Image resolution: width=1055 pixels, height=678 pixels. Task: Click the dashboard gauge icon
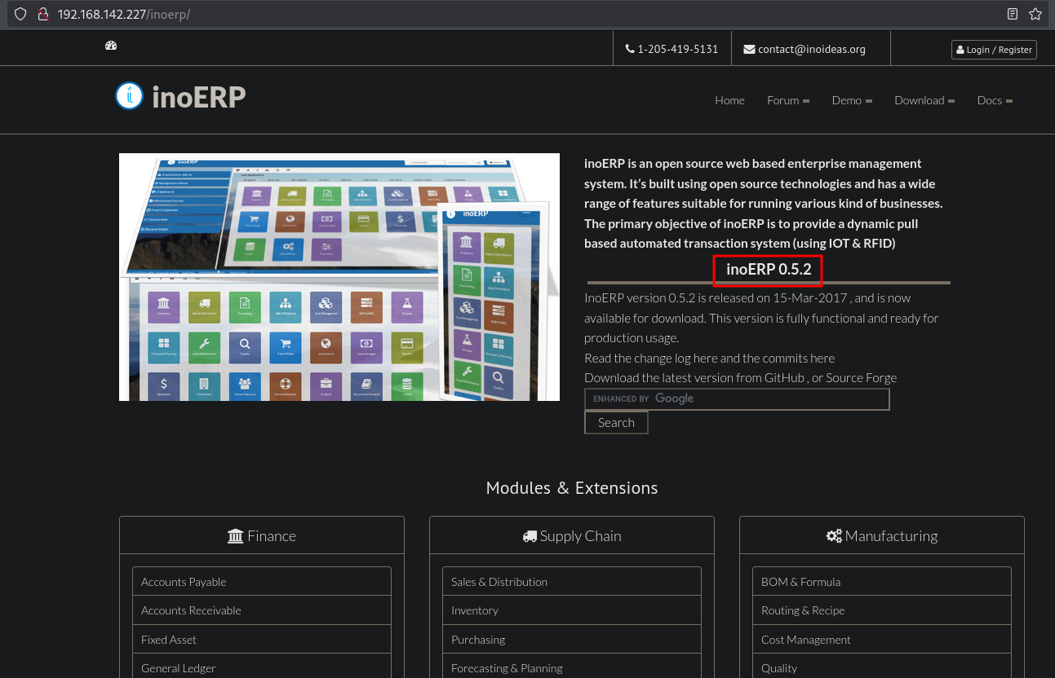(111, 46)
